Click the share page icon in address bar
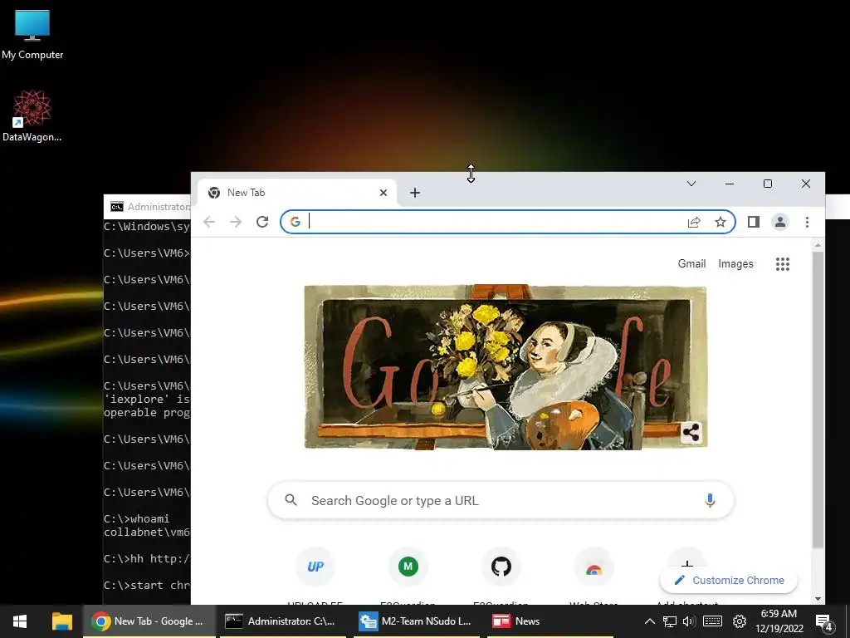This screenshot has height=638, width=850. coord(694,222)
